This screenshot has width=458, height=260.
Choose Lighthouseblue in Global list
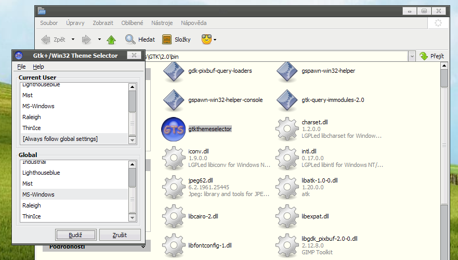tap(74, 173)
